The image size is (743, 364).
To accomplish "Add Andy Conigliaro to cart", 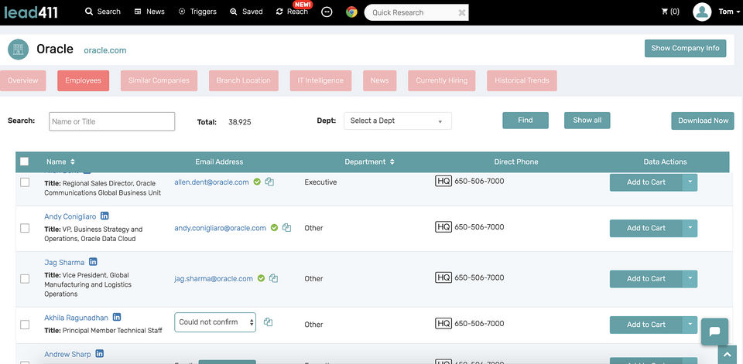I will tap(645, 228).
